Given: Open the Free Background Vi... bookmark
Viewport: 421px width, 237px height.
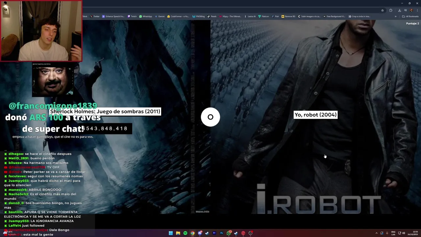Looking at the screenshot, I should [334, 16].
